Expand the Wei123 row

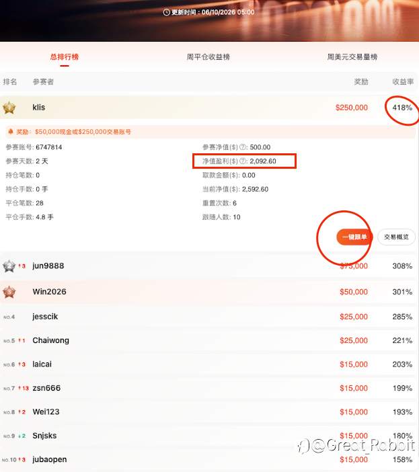click(x=209, y=411)
